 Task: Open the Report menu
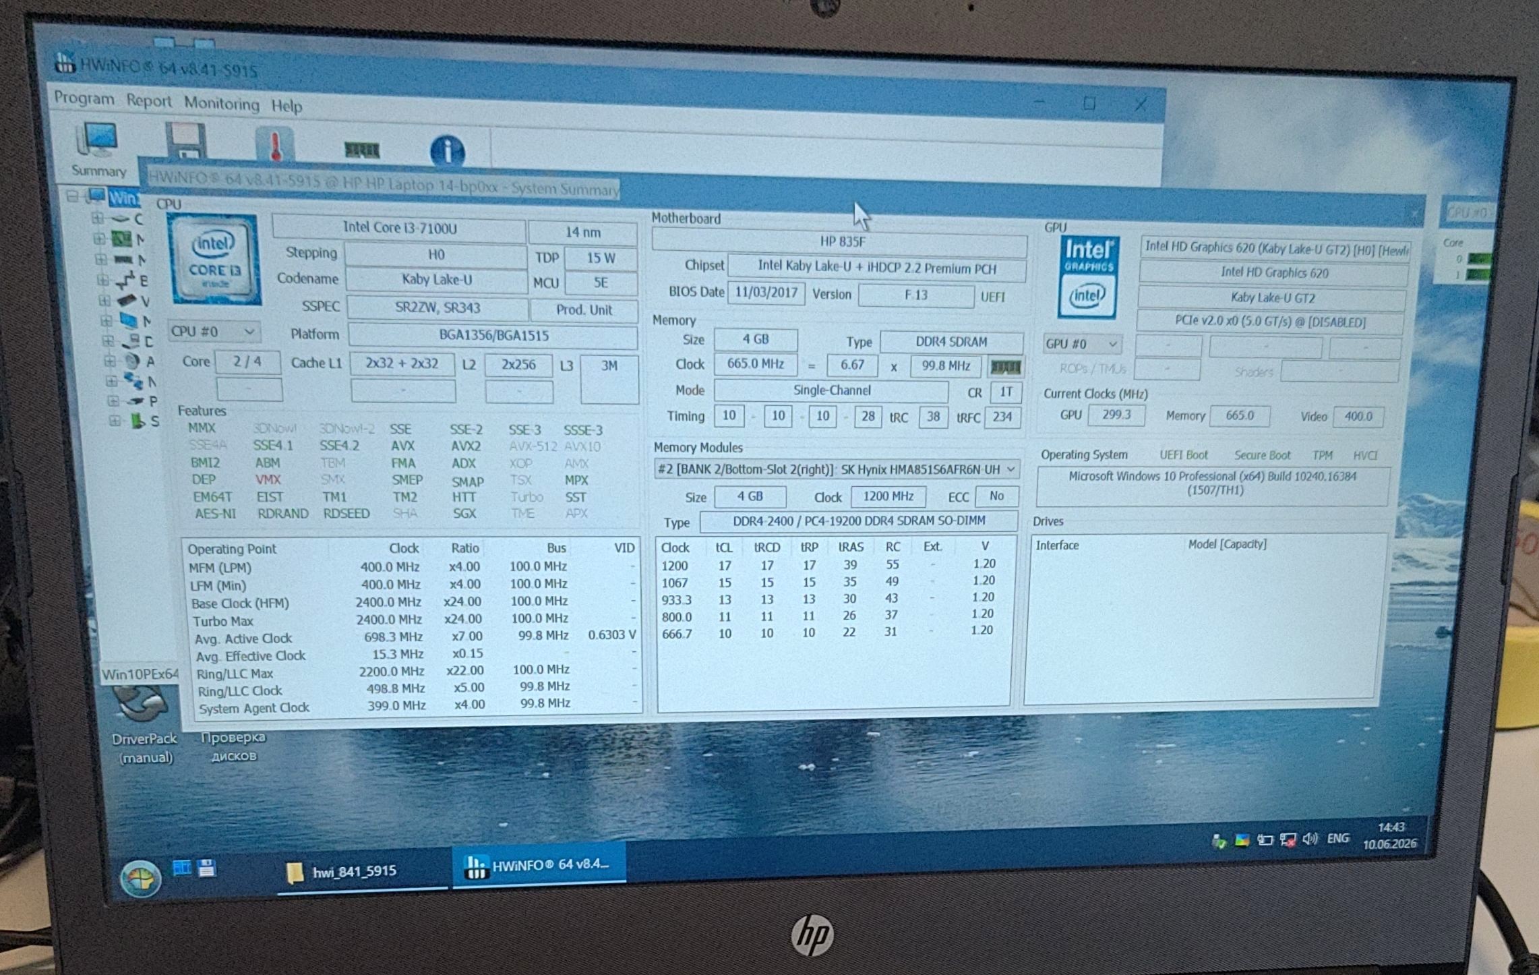pos(149,101)
